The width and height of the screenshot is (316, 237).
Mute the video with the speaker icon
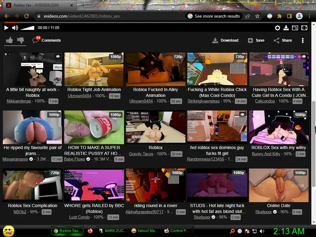pos(15,28)
